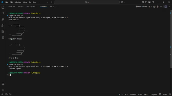Viewport: 172px width, 96px height.
Task: Open the View menu
Action: (25, 2)
